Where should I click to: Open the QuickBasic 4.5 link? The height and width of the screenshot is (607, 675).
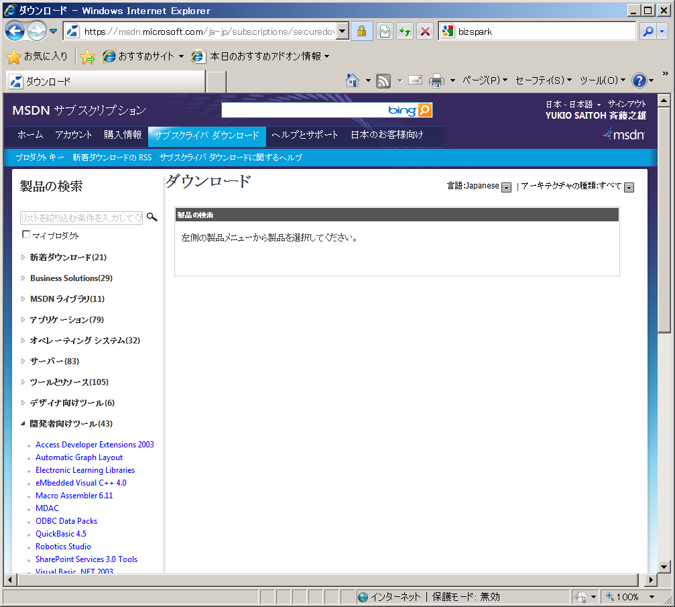pyautogui.click(x=61, y=534)
